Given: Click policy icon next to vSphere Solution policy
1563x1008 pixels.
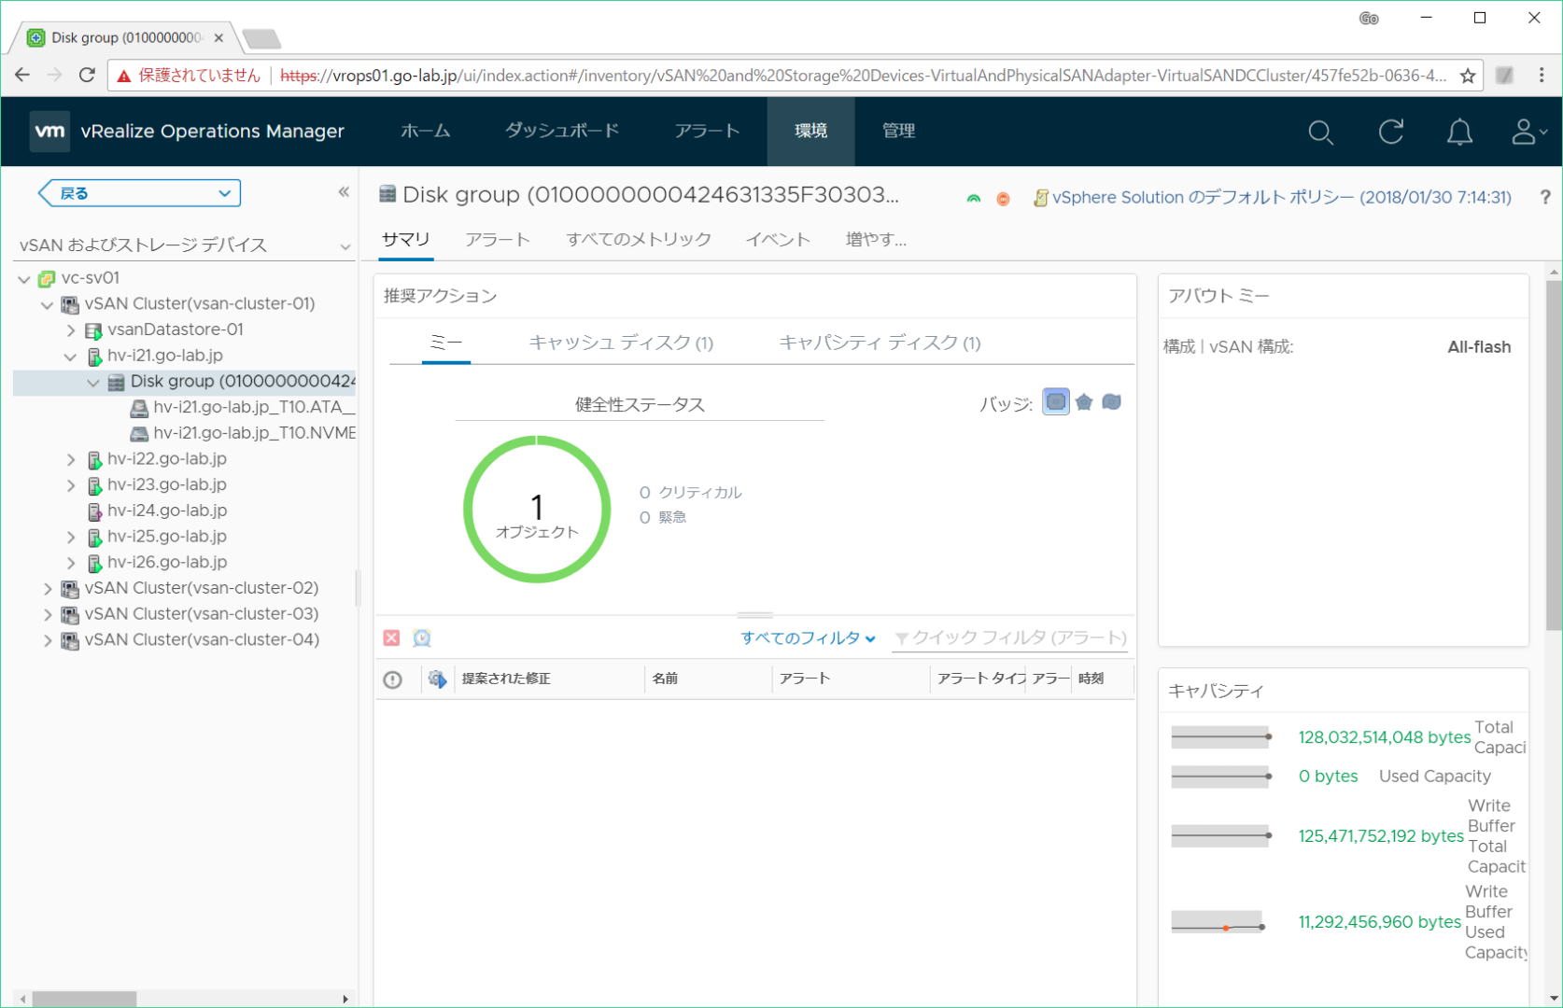Looking at the screenshot, I should [1040, 198].
